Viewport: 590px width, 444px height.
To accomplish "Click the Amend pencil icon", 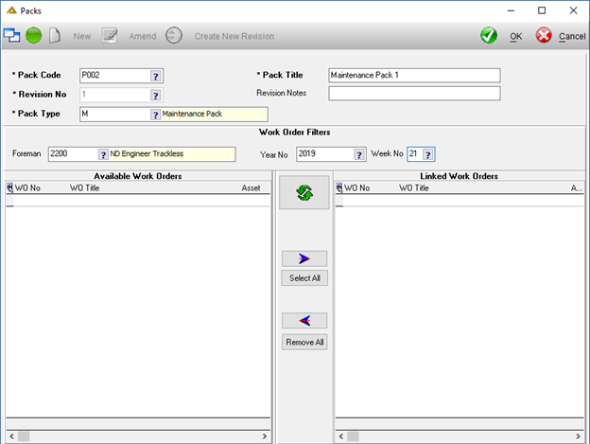I will [x=110, y=36].
